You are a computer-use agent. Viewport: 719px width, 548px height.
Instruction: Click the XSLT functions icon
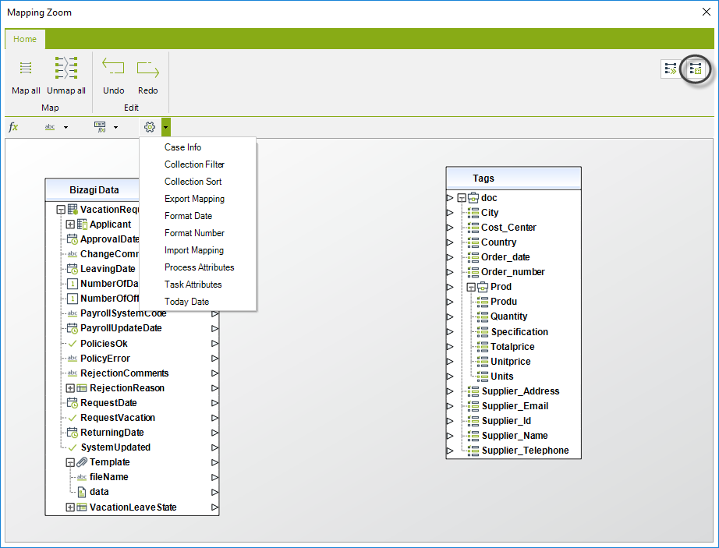(x=100, y=127)
